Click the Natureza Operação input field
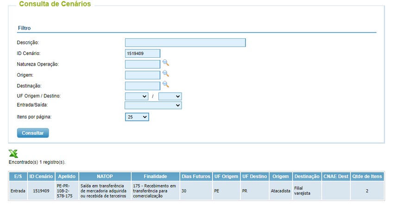Image resolution: width=395 pixels, height=205 pixels. click(x=142, y=64)
